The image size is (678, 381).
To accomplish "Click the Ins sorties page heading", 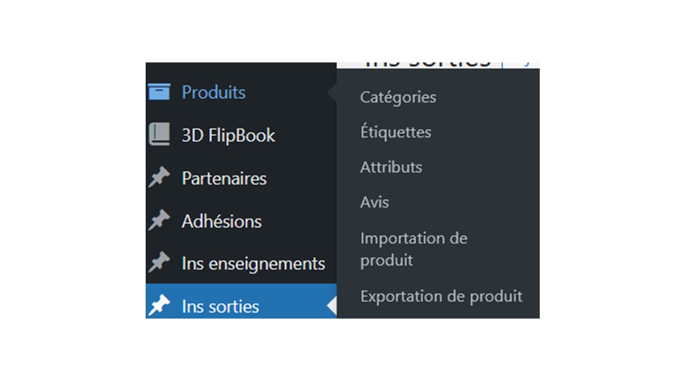I will [x=428, y=63].
